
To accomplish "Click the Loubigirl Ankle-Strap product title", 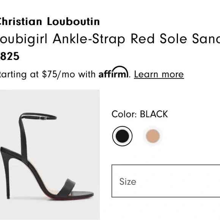I will (x=110, y=39).
